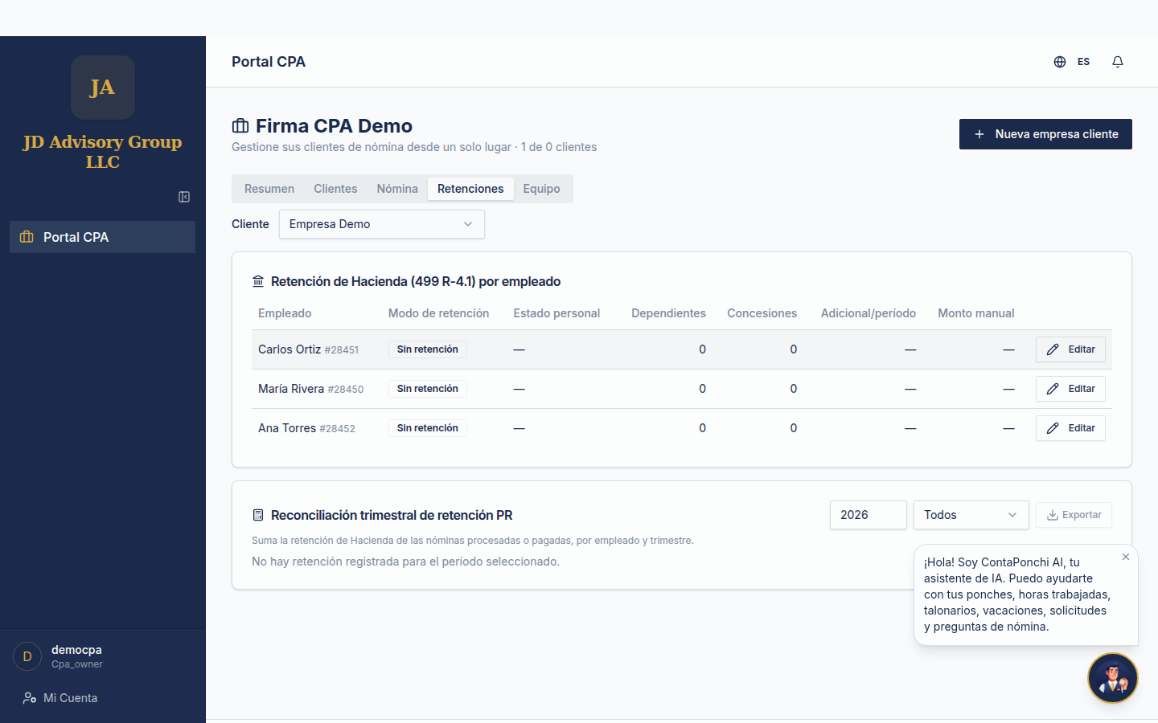
Task: Click the Adicional/período column header
Action: 868,313
